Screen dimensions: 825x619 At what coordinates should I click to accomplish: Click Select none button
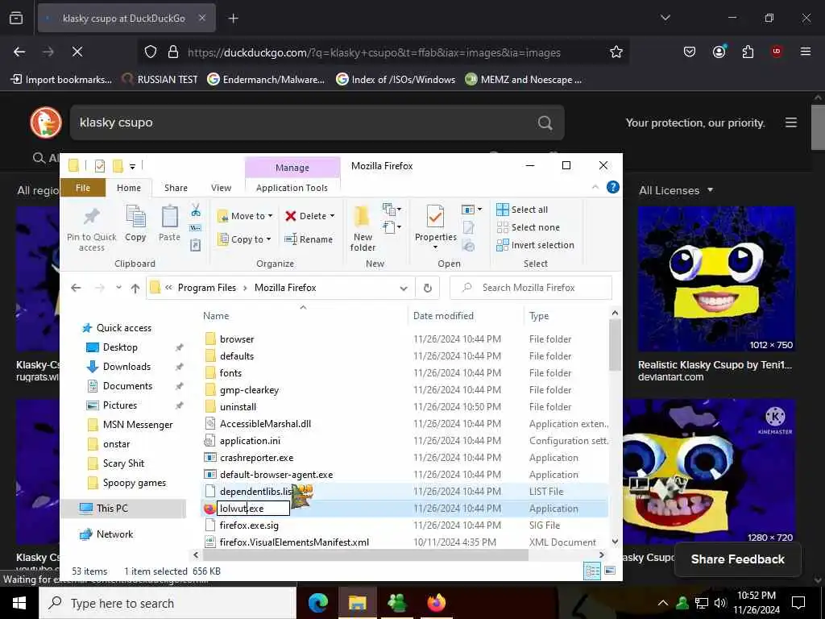click(x=529, y=227)
